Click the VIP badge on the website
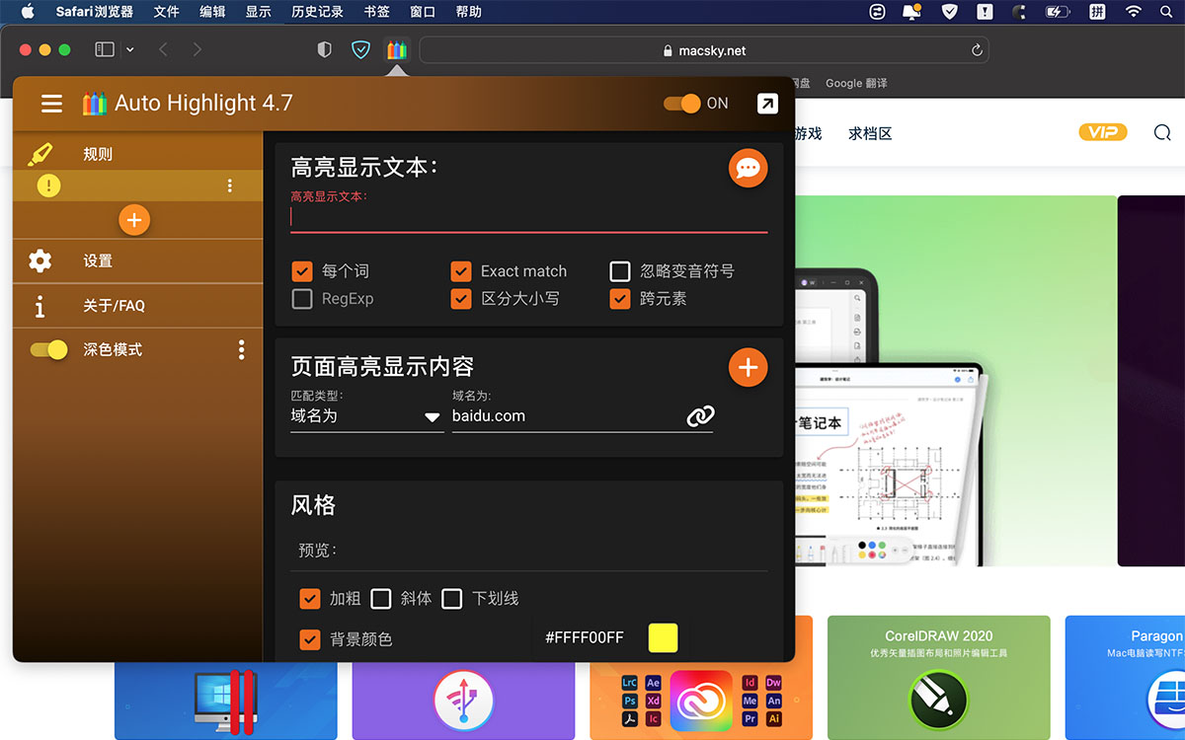The width and height of the screenshot is (1185, 740). click(1103, 132)
